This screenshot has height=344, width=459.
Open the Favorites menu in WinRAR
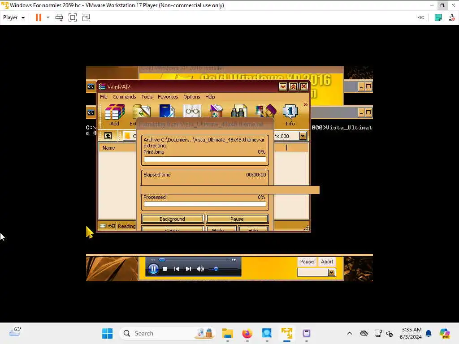(168, 97)
